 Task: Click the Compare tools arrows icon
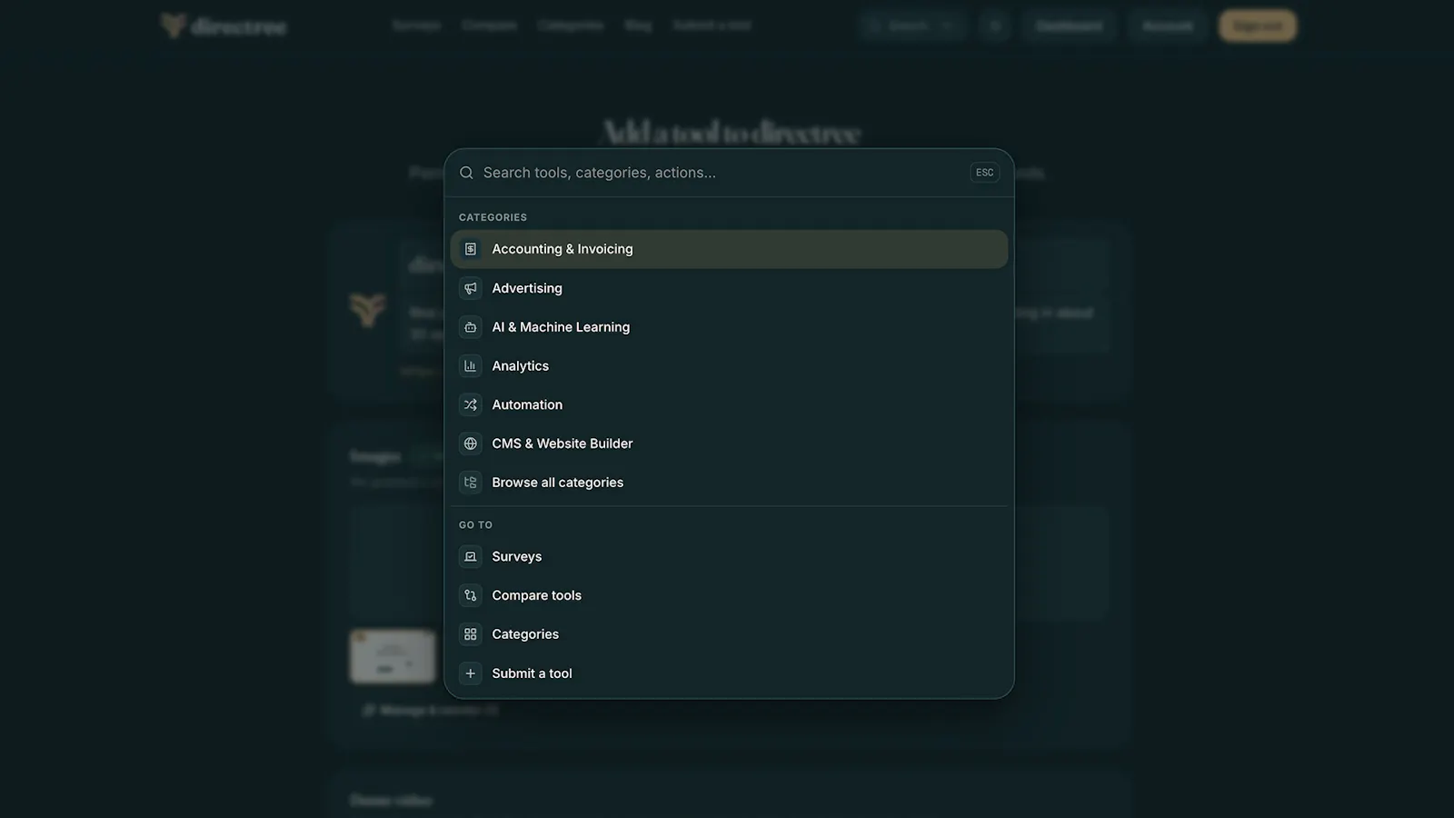click(x=471, y=595)
